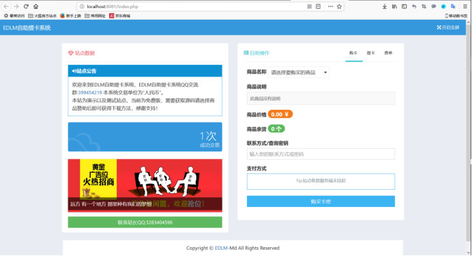Click the undo arrow toolbar icon

click(x=414, y=6)
